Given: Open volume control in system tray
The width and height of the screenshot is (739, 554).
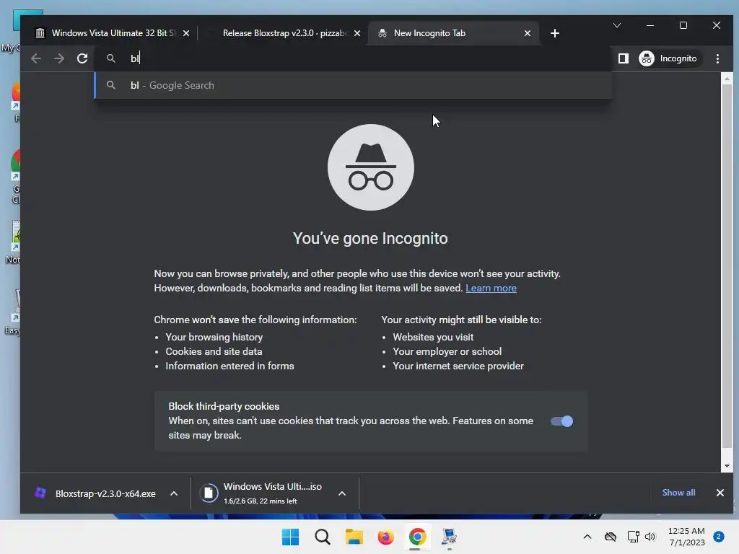Looking at the screenshot, I should click(650, 537).
